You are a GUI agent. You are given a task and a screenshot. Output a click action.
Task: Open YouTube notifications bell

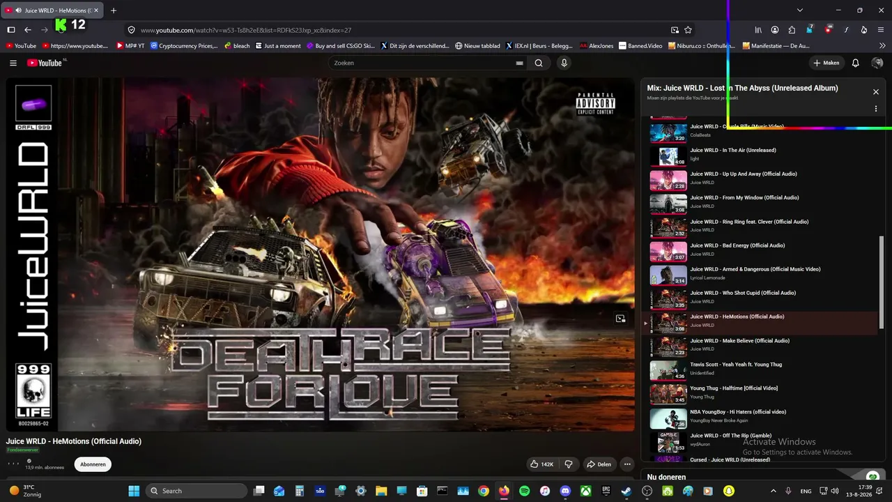point(856,63)
